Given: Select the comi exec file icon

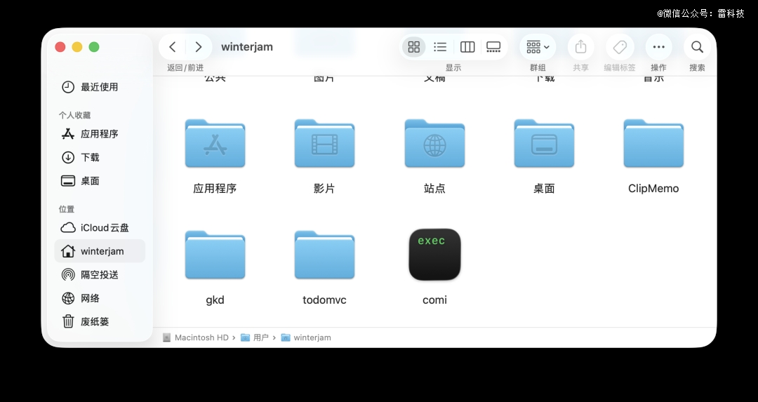Looking at the screenshot, I should [434, 255].
